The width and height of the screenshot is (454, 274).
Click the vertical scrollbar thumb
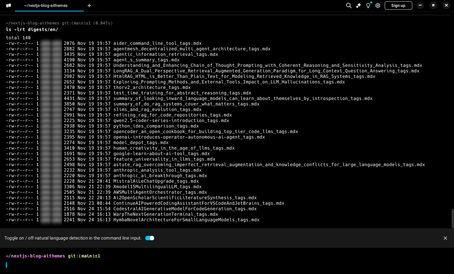click(452, 218)
